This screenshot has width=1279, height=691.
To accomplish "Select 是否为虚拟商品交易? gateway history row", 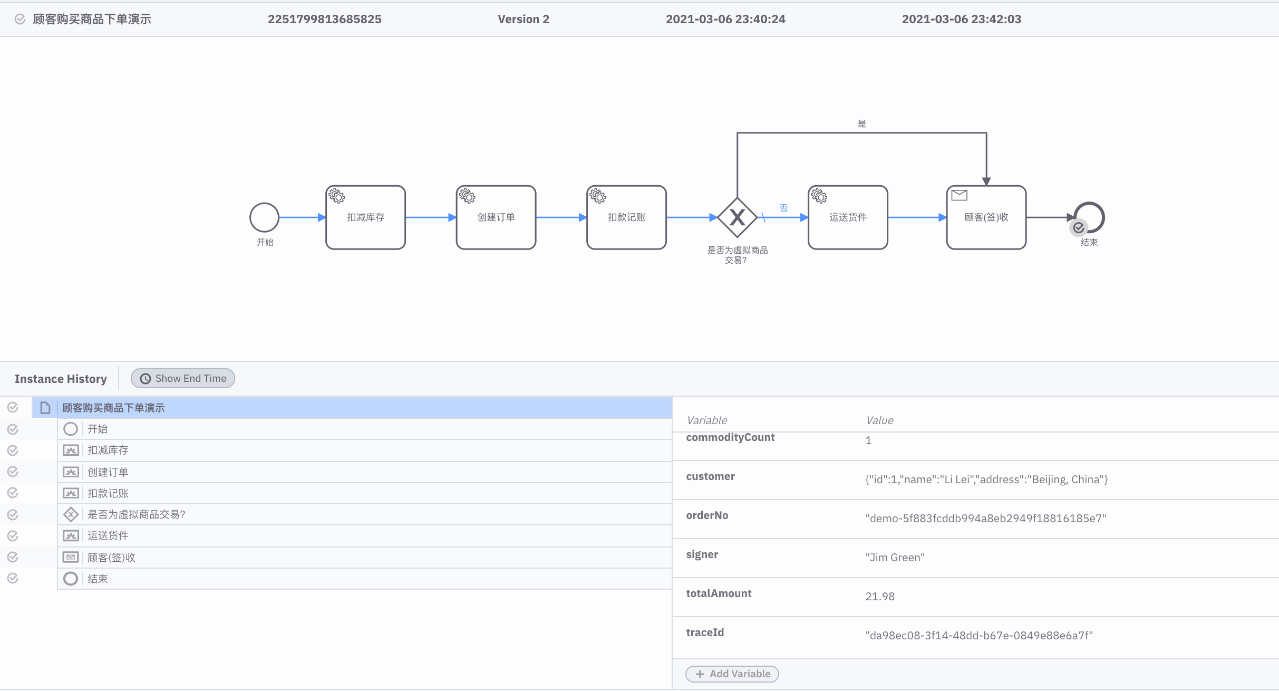I will tap(136, 514).
